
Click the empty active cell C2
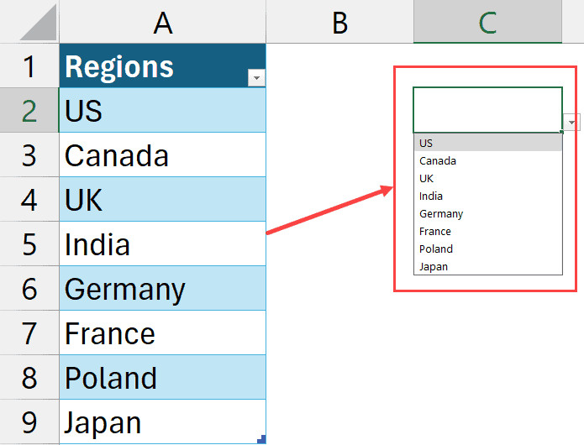click(487, 109)
